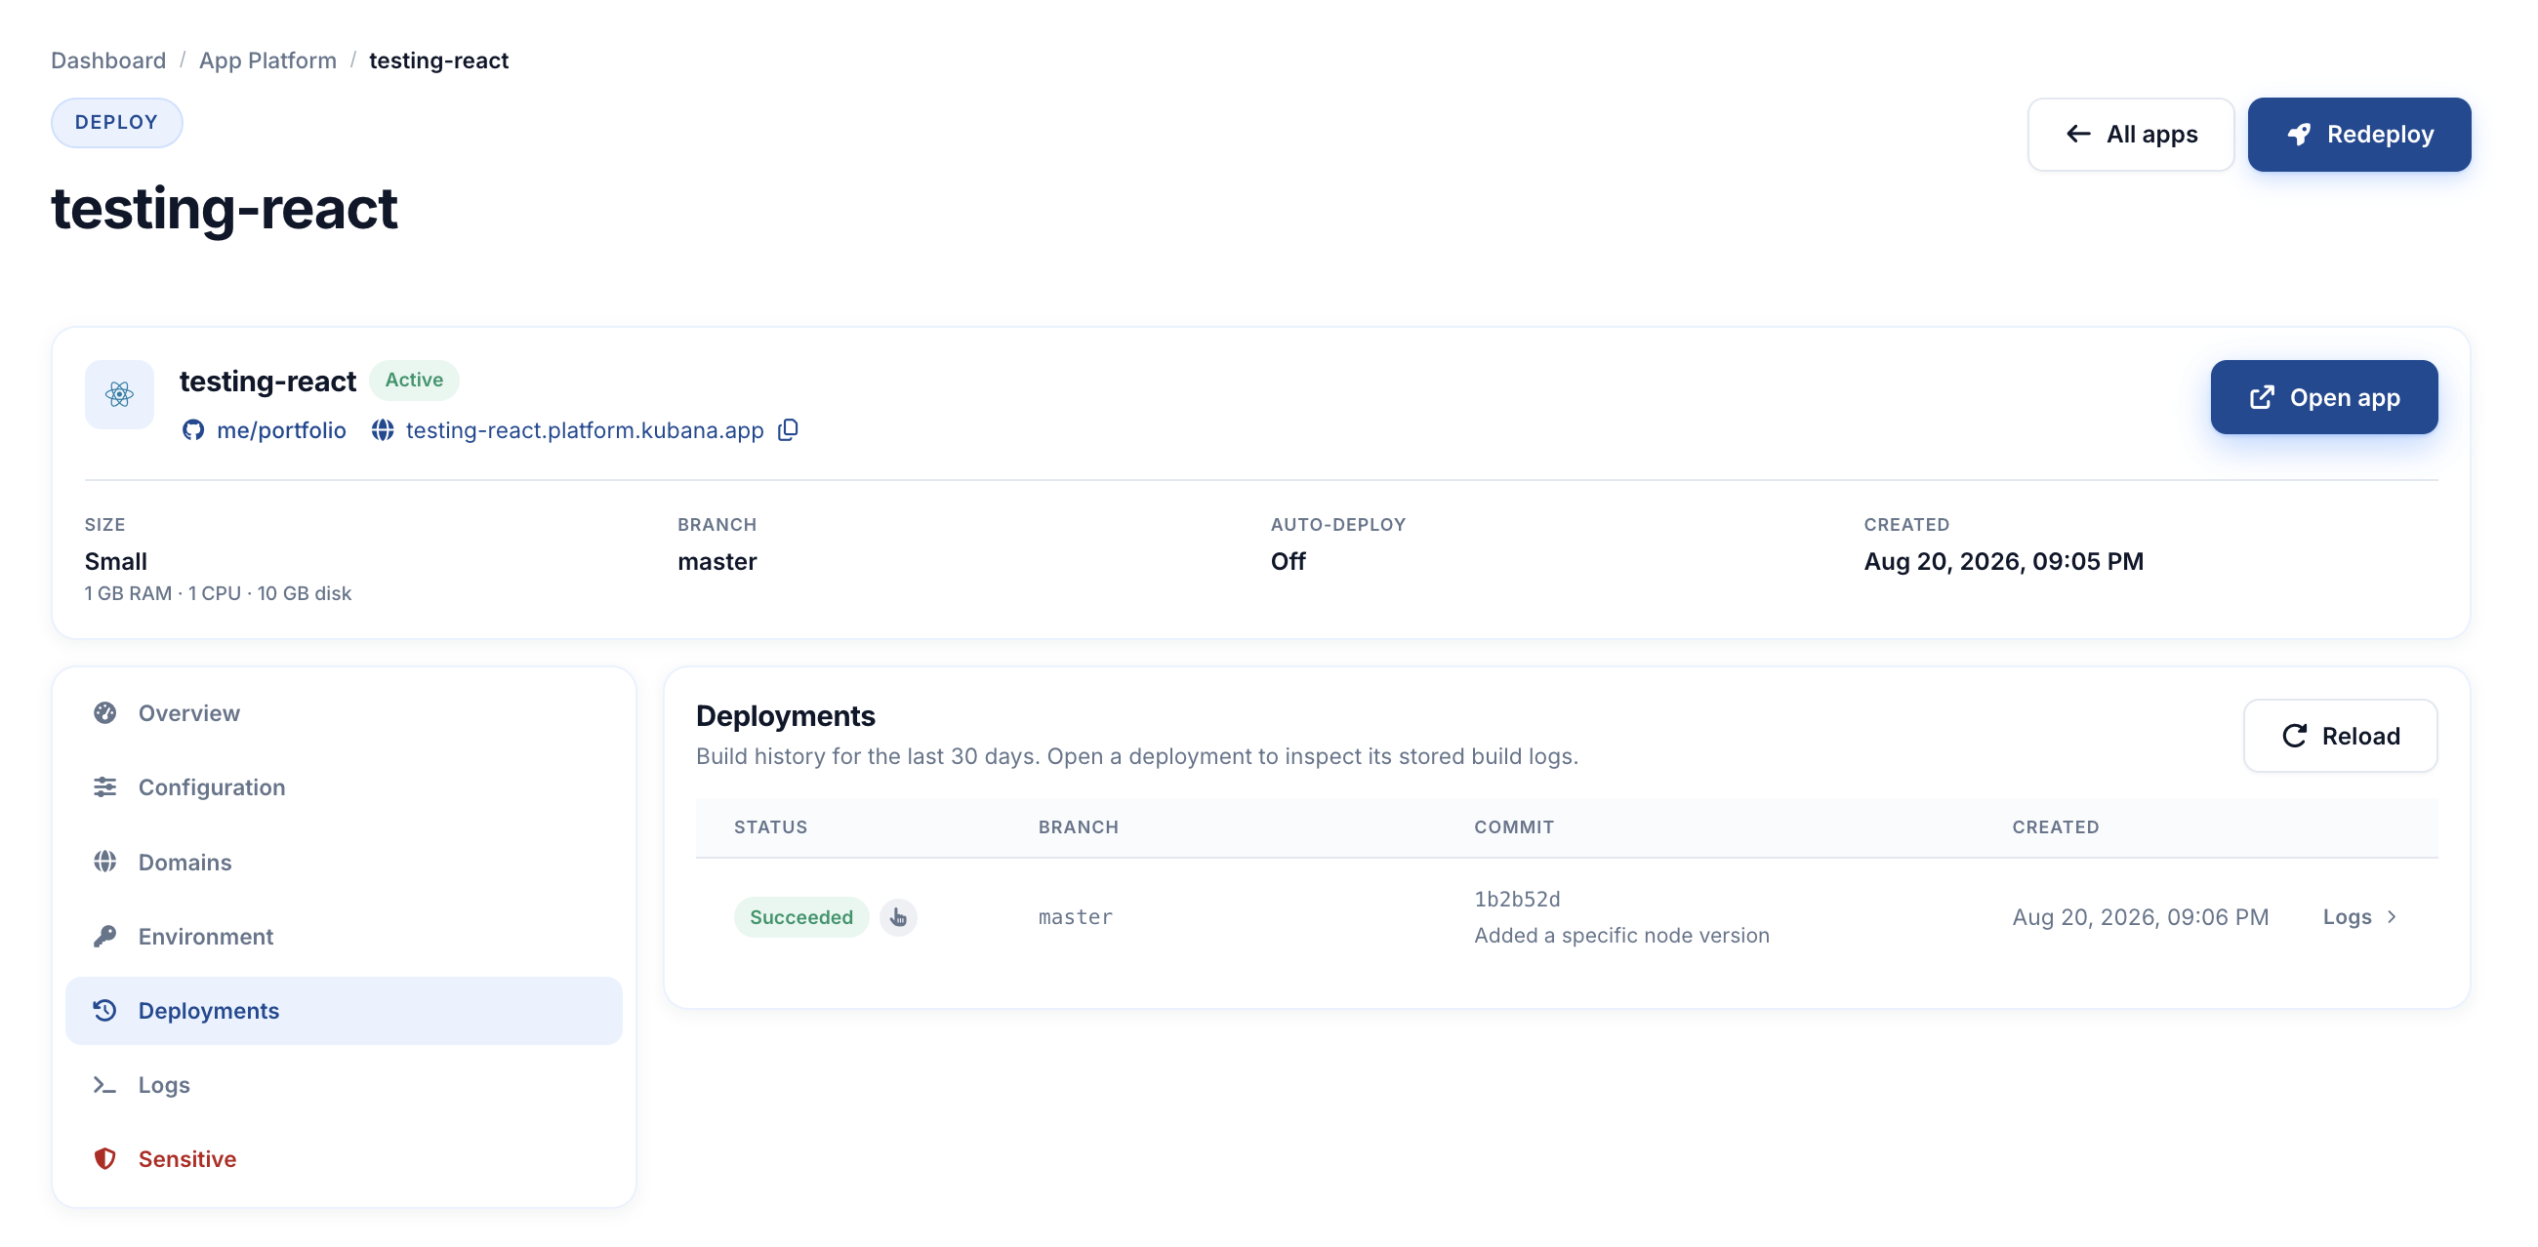Image resolution: width=2538 pixels, height=1247 pixels.
Task: Open the Domains section
Action: click(344, 862)
